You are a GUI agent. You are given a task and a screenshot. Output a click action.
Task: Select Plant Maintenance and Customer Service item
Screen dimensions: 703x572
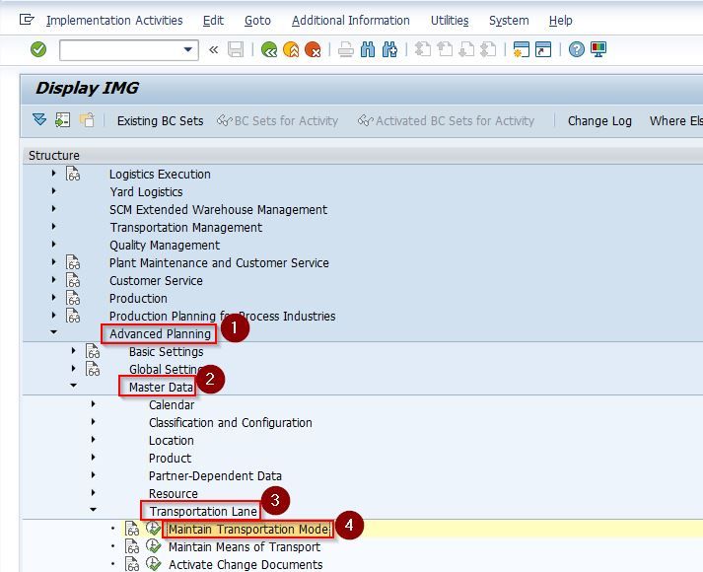click(x=219, y=263)
